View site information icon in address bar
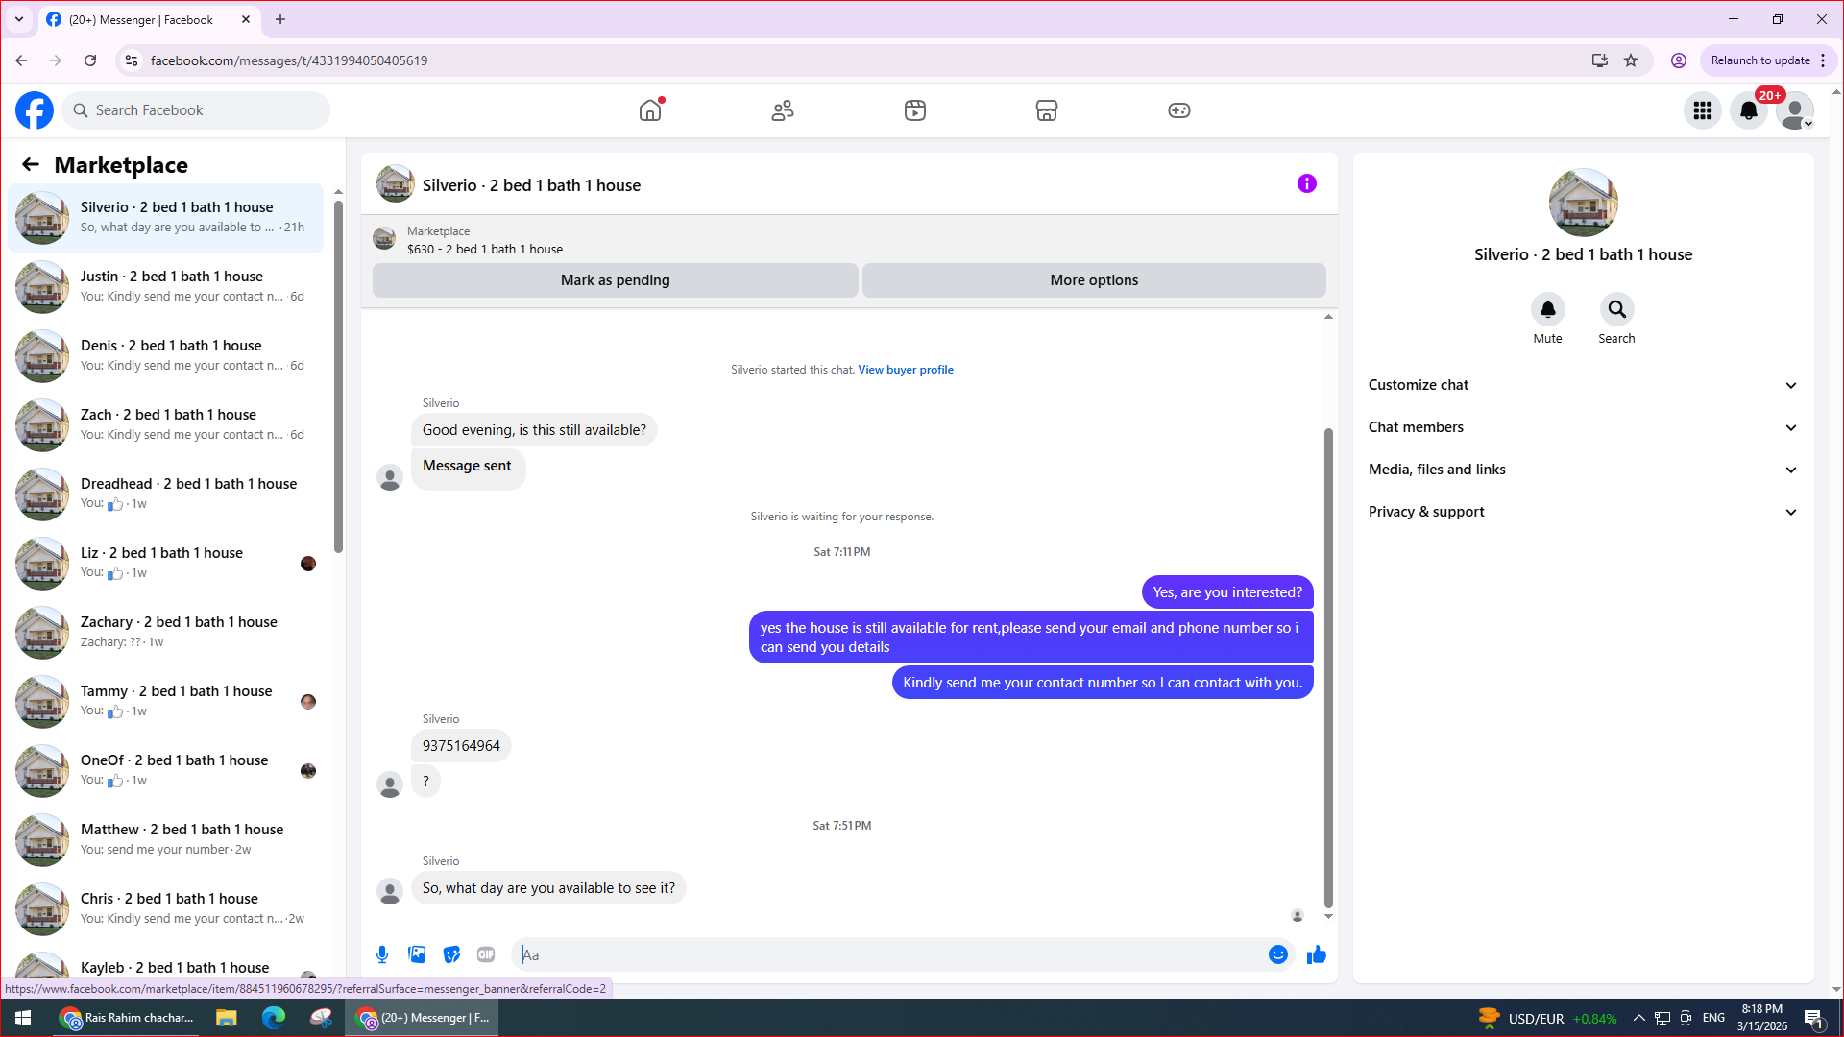 click(x=132, y=60)
